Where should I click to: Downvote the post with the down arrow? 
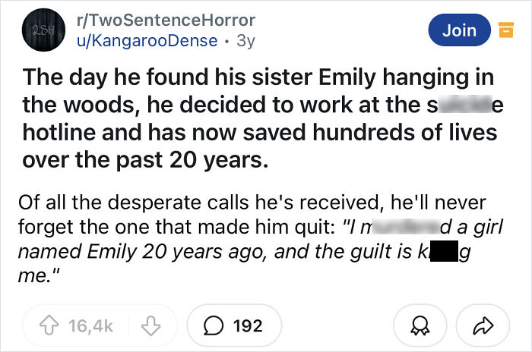coord(150,325)
